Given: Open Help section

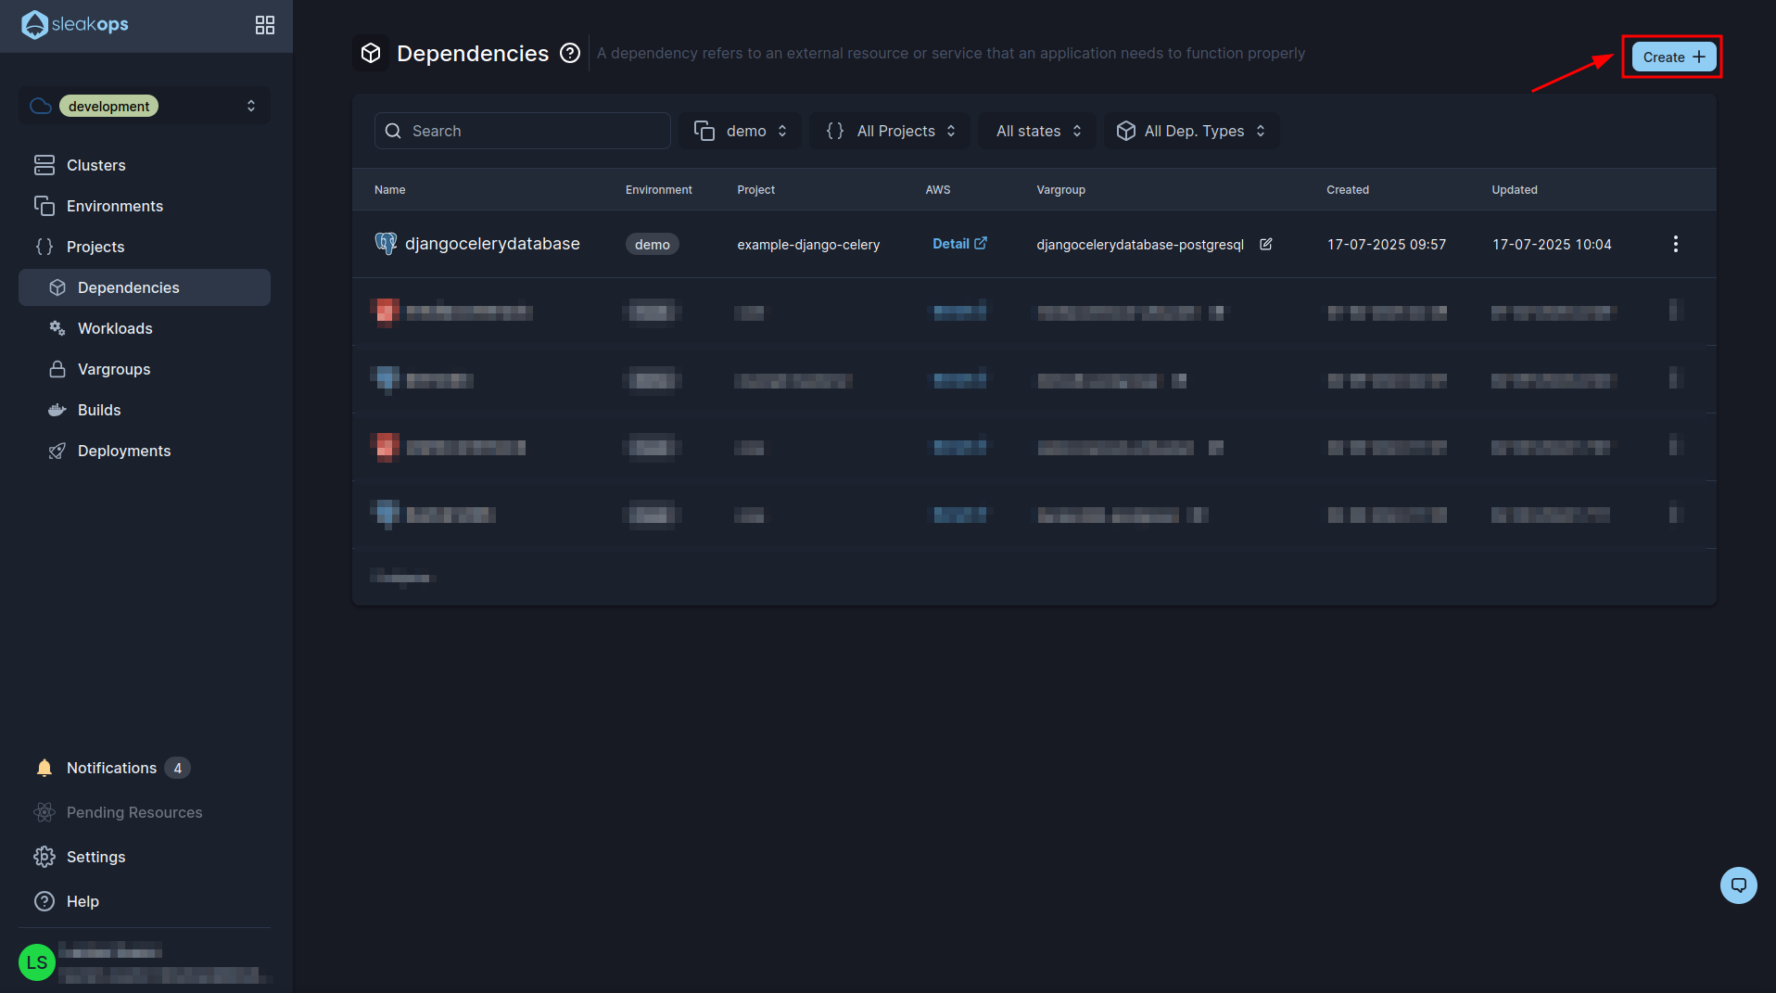Looking at the screenshot, I should click(145, 901).
